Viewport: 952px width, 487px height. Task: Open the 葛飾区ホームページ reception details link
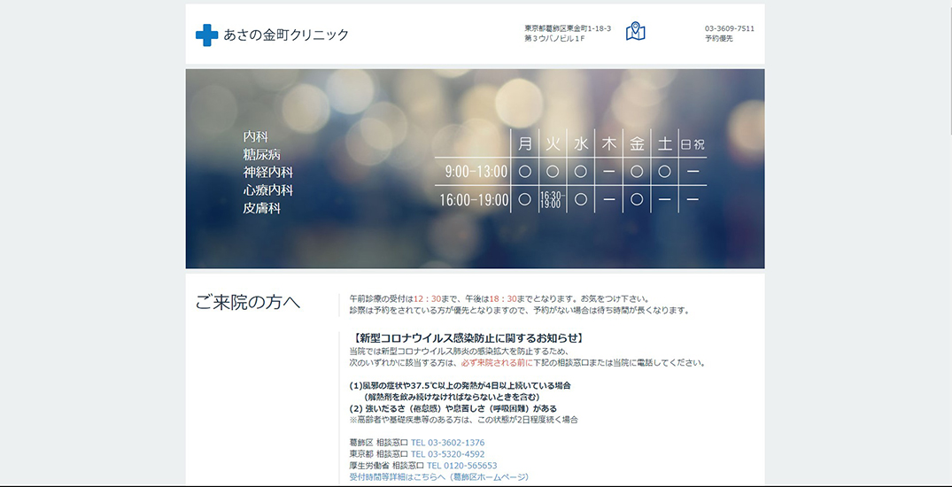tap(439, 477)
